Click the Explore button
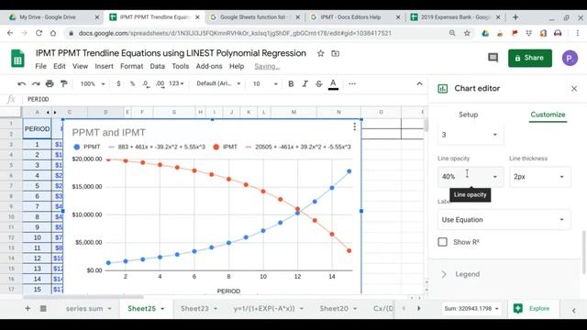This screenshot has height=330, width=587. [x=532, y=308]
